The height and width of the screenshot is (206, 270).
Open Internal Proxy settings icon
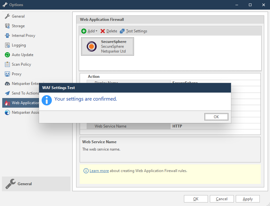[7, 36]
